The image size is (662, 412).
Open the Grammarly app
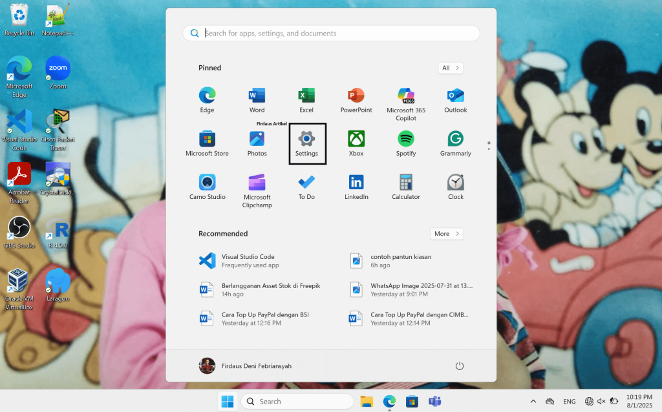[x=455, y=143]
